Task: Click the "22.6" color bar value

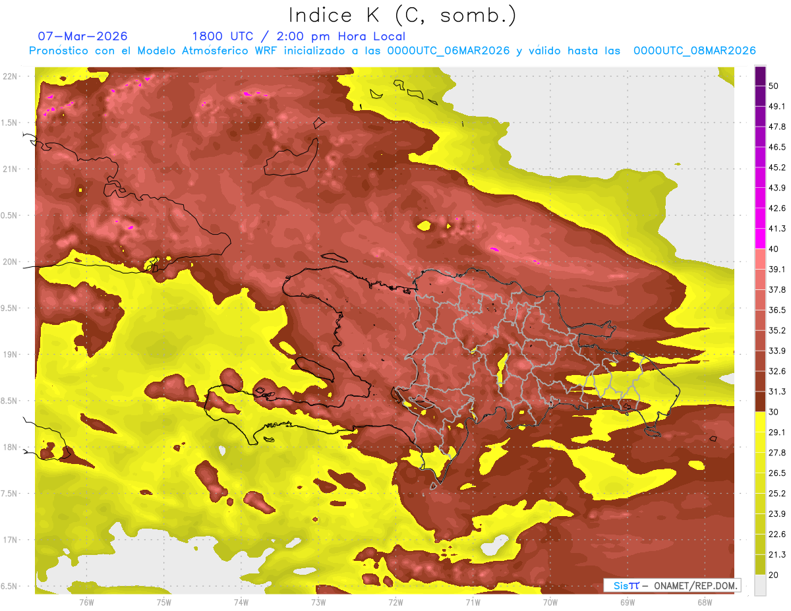Action: 776,535
